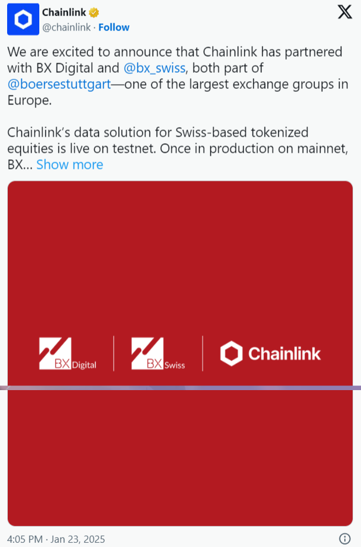Click the Chainlink wordmark in the image
The width and height of the screenshot is (361, 547).
(x=284, y=354)
